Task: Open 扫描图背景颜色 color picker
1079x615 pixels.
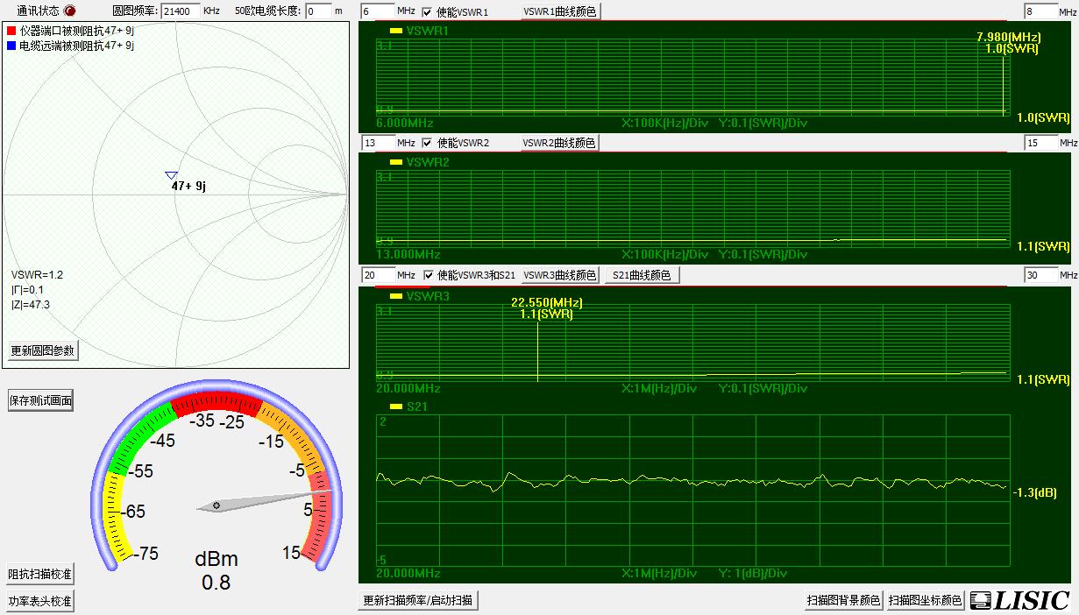Action: (x=842, y=600)
